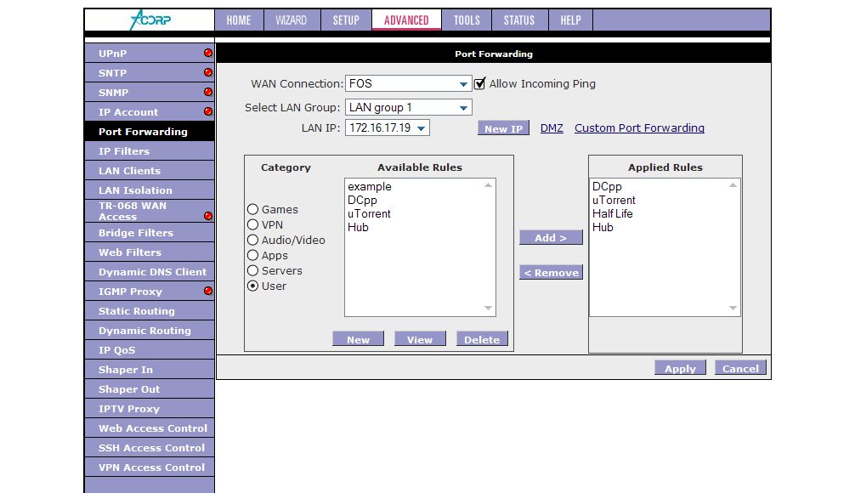Switch to the TOOLS tab
The width and height of the screenshot is (855, 493).
[467, 20]
